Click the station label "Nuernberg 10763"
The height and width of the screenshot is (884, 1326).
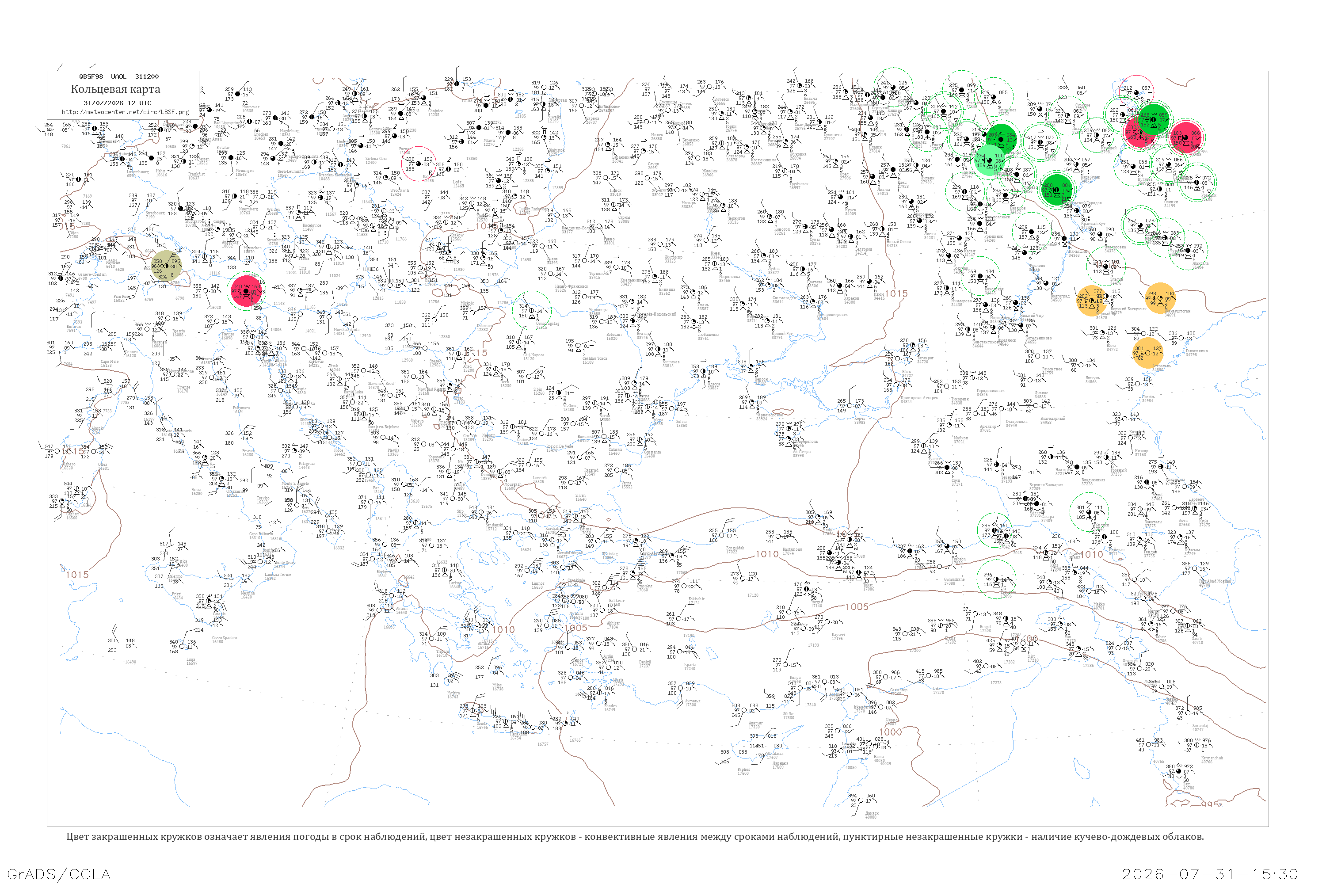248,211
